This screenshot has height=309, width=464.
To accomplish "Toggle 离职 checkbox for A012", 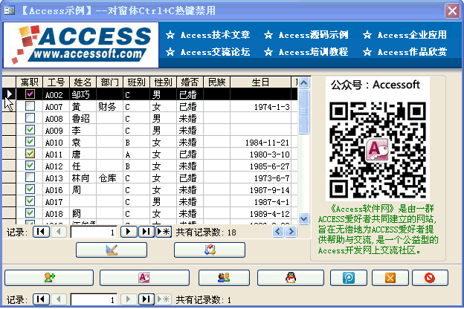I will pos(30,165).
